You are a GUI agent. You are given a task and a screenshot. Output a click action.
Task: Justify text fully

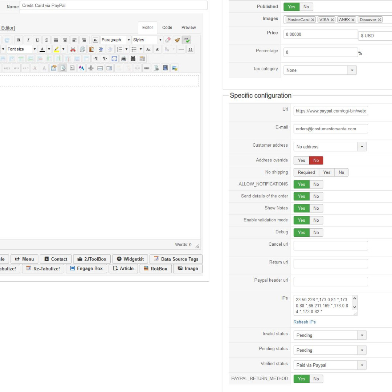(56, 40)
